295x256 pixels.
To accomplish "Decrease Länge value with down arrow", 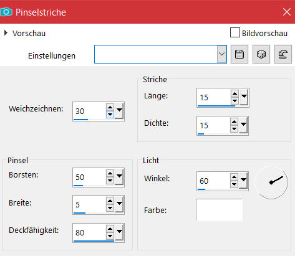I will pos(235,101).
